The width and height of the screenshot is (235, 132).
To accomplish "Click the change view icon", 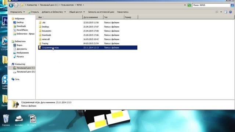I will 217,12.
